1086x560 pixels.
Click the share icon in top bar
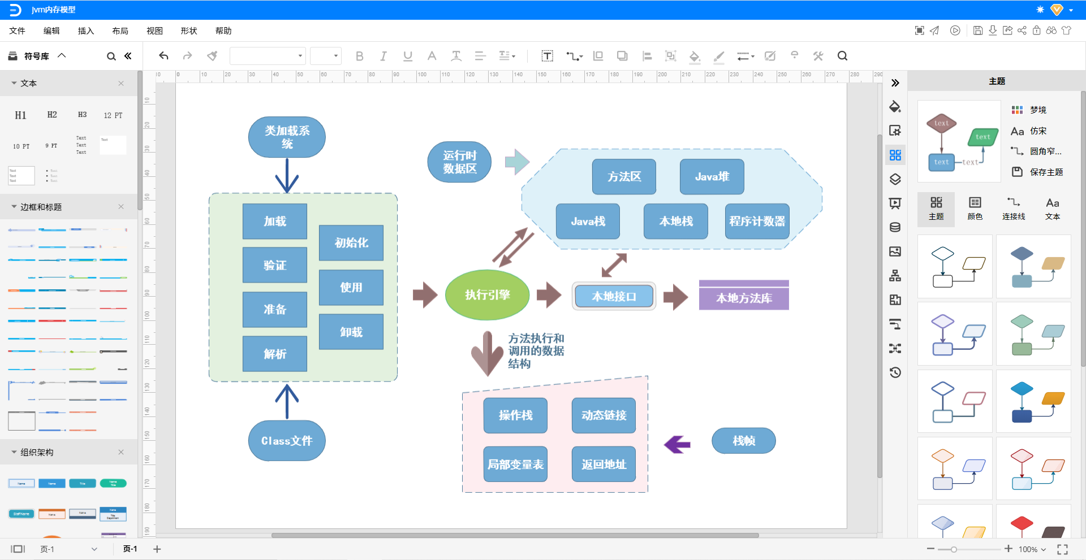(1022, 31)
